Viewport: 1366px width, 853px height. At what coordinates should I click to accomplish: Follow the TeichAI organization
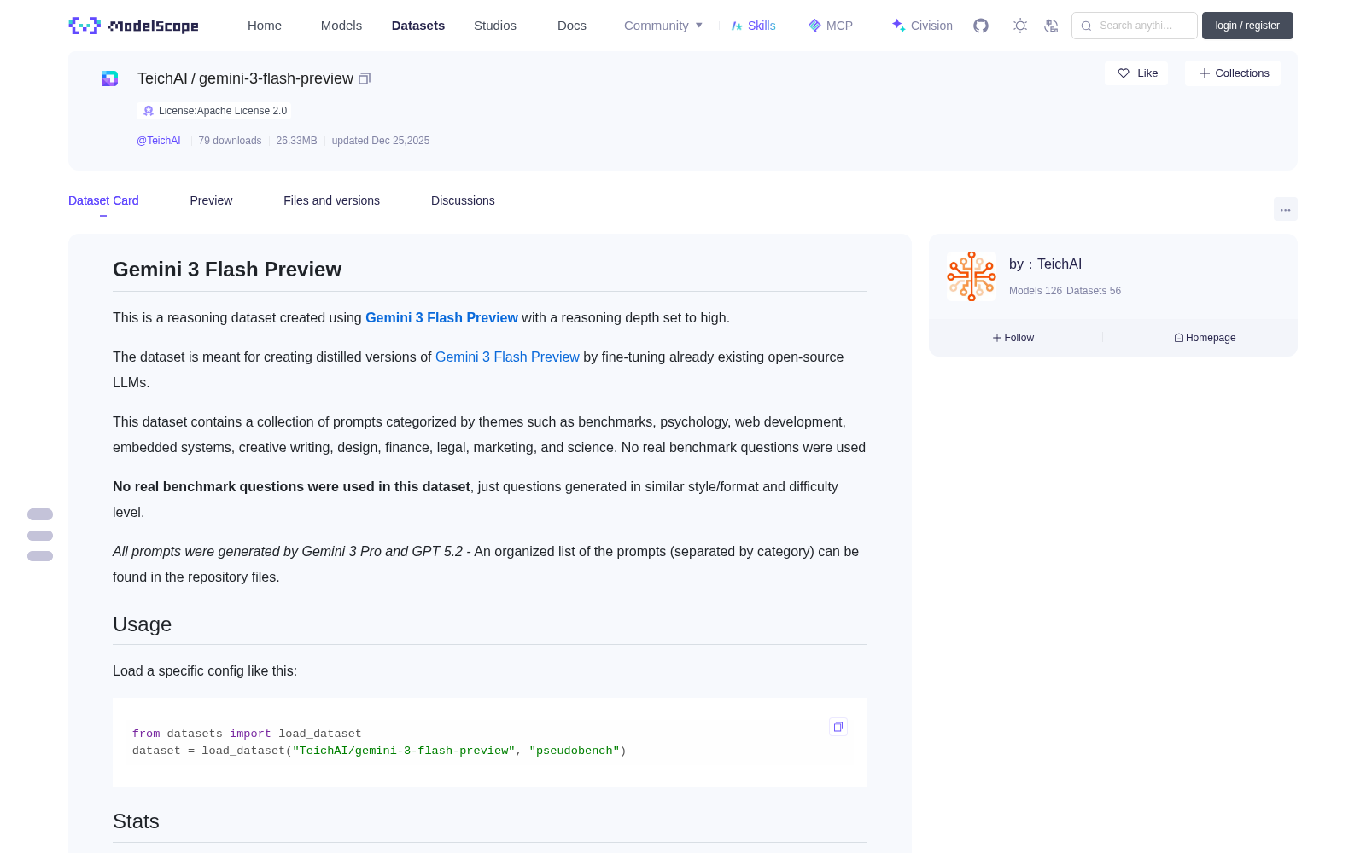1013,338
